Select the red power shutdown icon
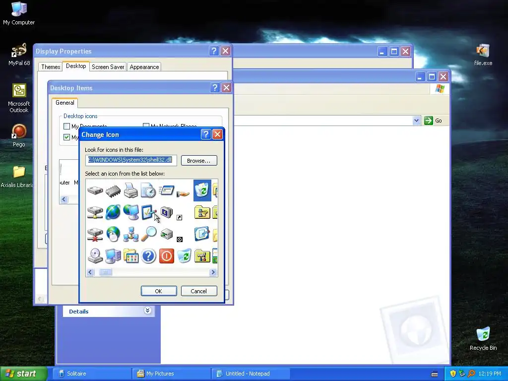This screenshot has width=508, height=381. pyautogui.click(x=167, y=256)
